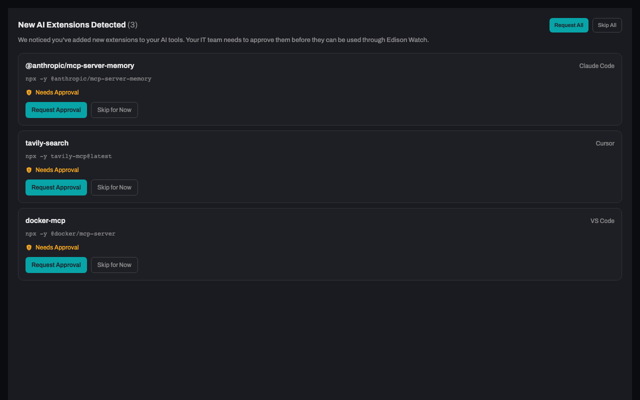
Task: Click the Cursor source label
Action: (x=605, y=143)
